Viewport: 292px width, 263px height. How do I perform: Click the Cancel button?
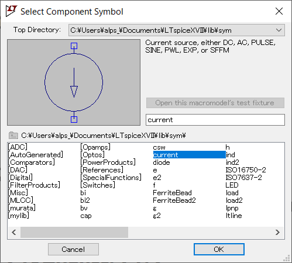pos(73,249)
